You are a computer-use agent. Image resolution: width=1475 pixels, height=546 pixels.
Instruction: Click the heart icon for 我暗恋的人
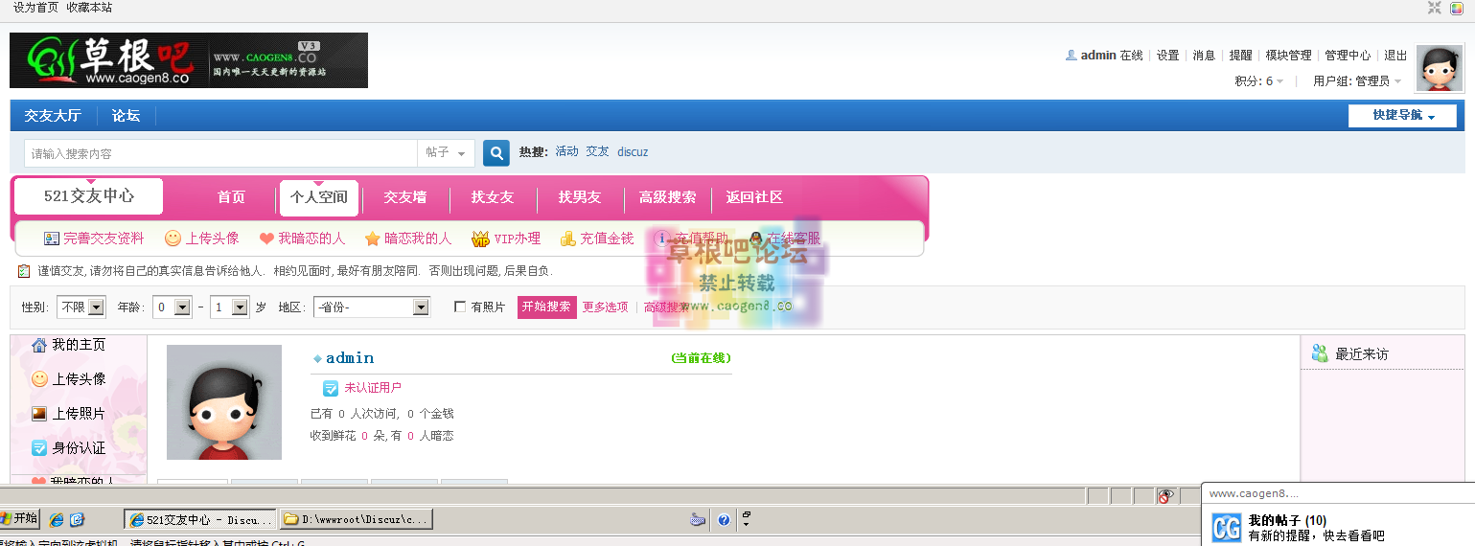click(265, 239)
